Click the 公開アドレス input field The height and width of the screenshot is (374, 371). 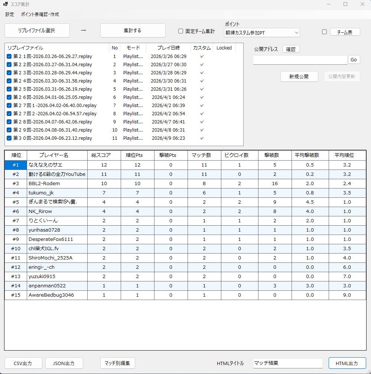(300, 60)
